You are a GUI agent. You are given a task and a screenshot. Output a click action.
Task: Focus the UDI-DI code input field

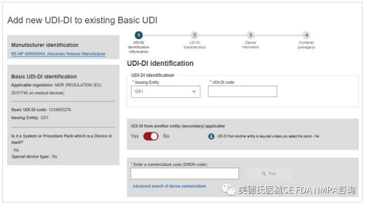pos(242,92)
